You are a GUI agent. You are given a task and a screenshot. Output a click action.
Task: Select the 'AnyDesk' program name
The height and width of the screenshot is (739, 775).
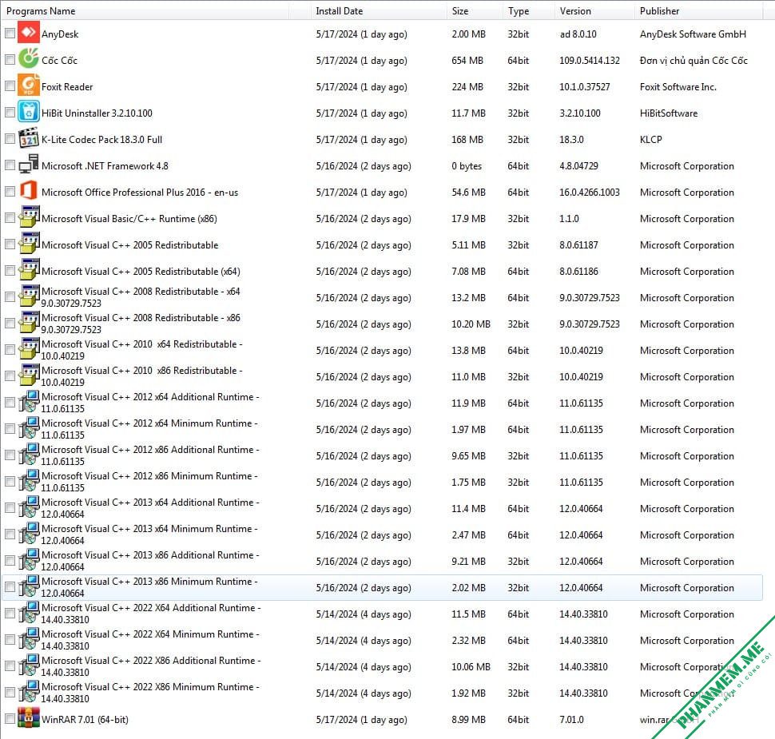(60, 34)
